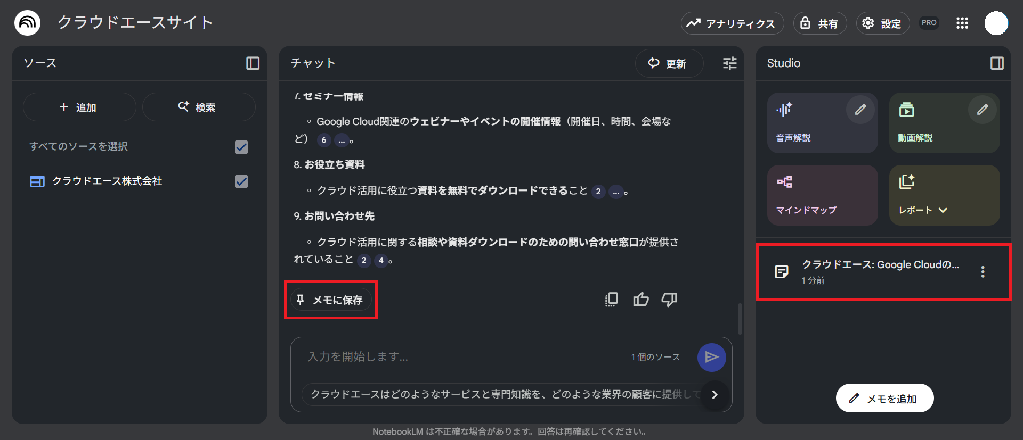Click メモに保存 to save note
Viewport: 1023px width, 440px height.
pos(331,300)
